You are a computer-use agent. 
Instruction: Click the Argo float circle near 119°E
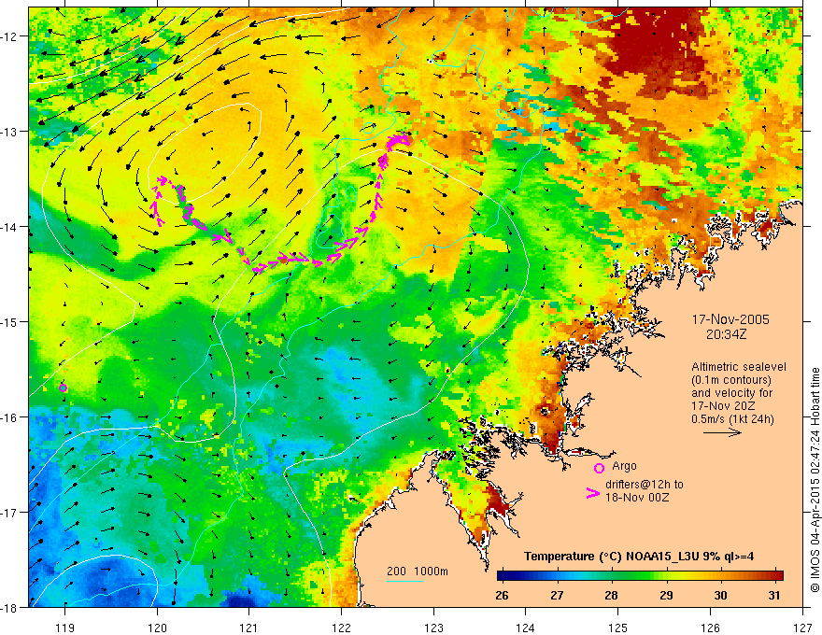pyautogui.click(x=63, y=388)
